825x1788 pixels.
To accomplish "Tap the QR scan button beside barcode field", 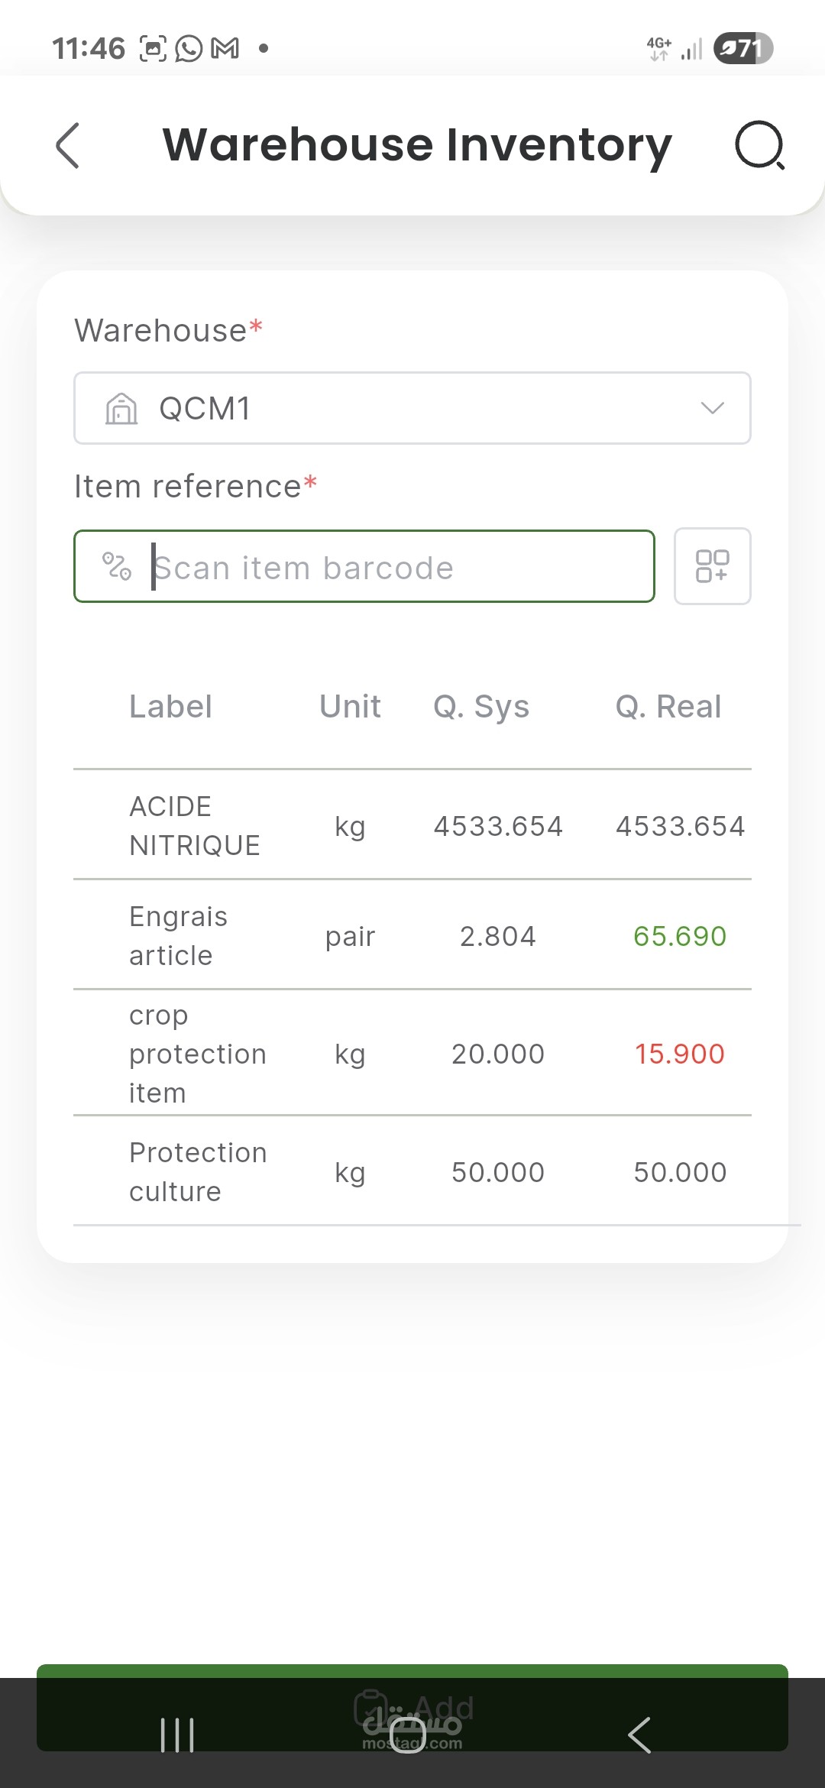I will point(712,566).
